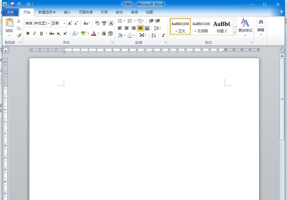Click the 文件 button

point(10,12)
